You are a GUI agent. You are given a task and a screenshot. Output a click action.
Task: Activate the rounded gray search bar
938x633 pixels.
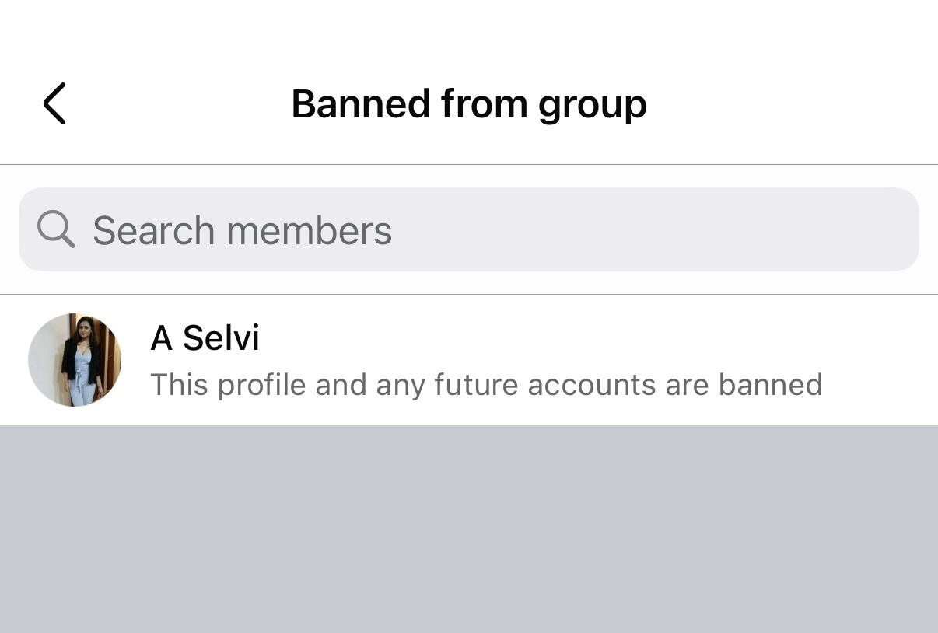tap(469, 229)
